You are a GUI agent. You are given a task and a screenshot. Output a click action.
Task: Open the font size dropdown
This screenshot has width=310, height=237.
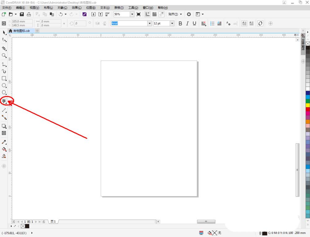tap(172, 23)
